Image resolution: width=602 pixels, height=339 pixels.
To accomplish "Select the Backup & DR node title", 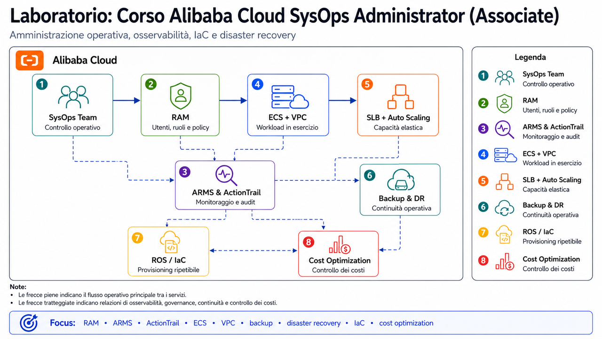I will (401, 198).
